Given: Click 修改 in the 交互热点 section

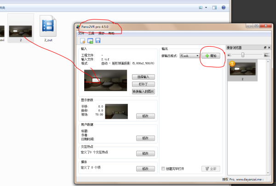Looking at the screenshot, I should coord(145,153).
